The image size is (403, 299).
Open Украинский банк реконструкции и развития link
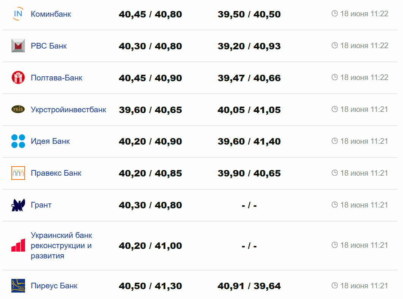(61, 245)
